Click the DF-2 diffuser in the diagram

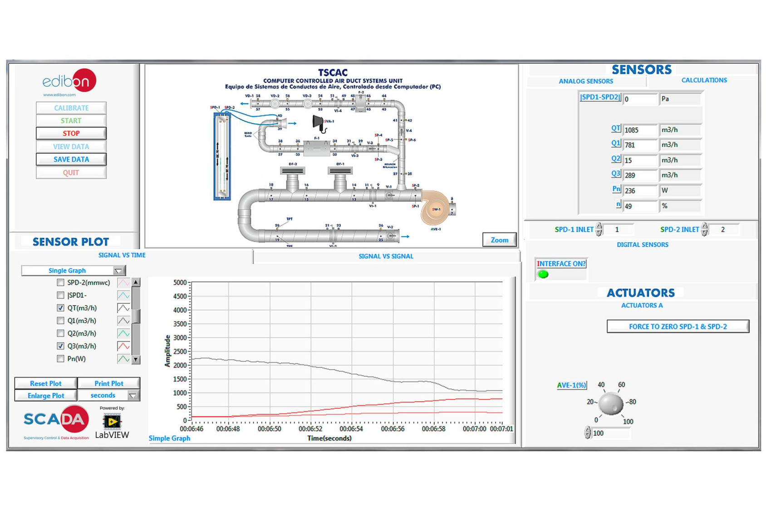(292, 171)
